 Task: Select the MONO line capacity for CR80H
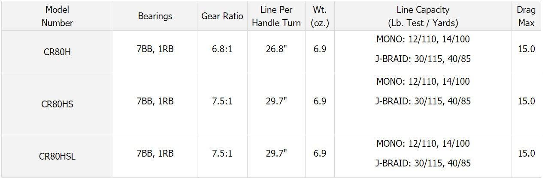(x=423, y=39)
